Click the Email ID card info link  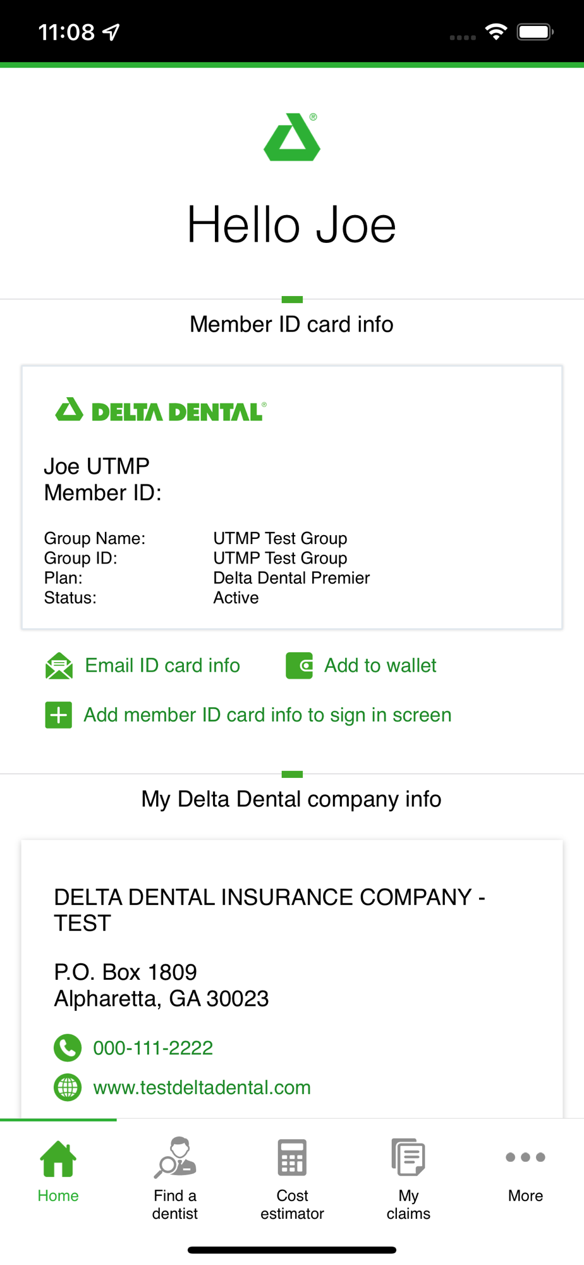point(162,665)
